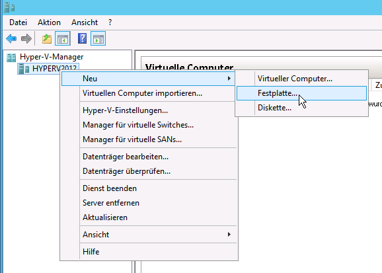The height and width of the screenshot is (273, 382).
Task: Toggle the show/hide action pane toolbar icon
Action: [98, 38]
